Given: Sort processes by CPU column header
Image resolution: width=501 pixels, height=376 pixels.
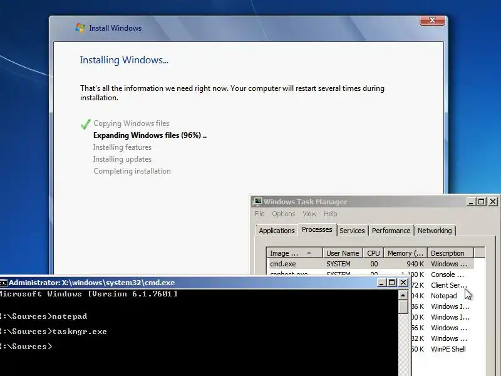Looking at the screenshot, I should pyautogui.click(x=373, y=253).
